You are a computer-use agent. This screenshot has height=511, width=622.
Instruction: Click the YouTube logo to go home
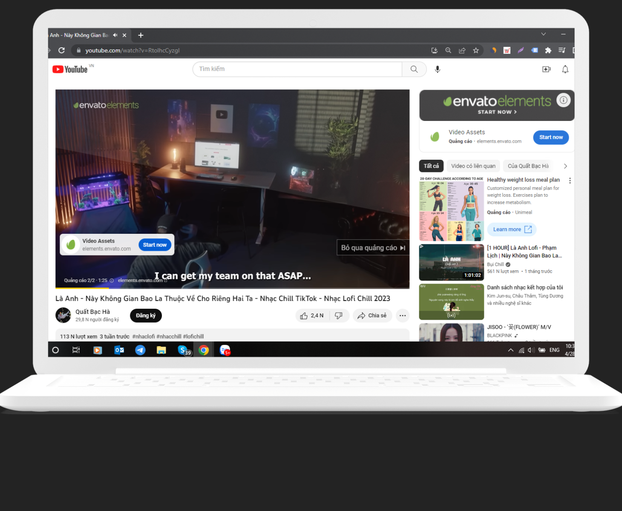70,69
